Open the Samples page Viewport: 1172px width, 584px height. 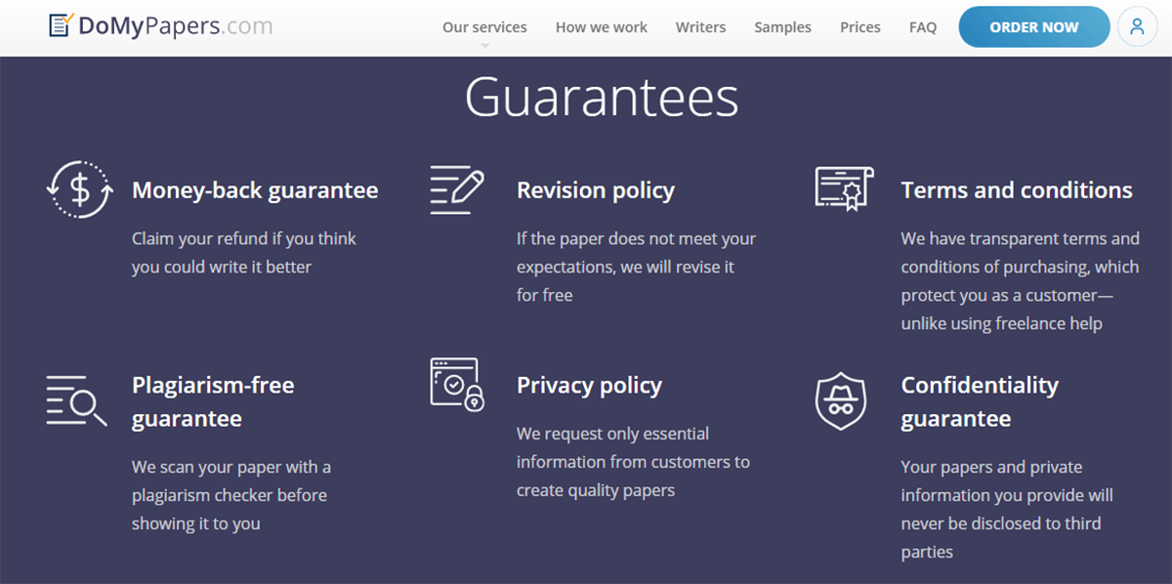coord(782,27)
